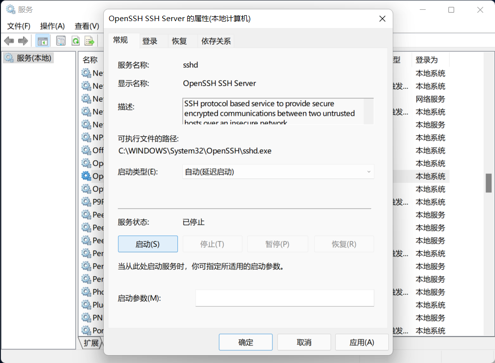Viewport: 495px width, 363px height.
Task: Click the Export List toolbar icon
Action: tap(89, 41)
